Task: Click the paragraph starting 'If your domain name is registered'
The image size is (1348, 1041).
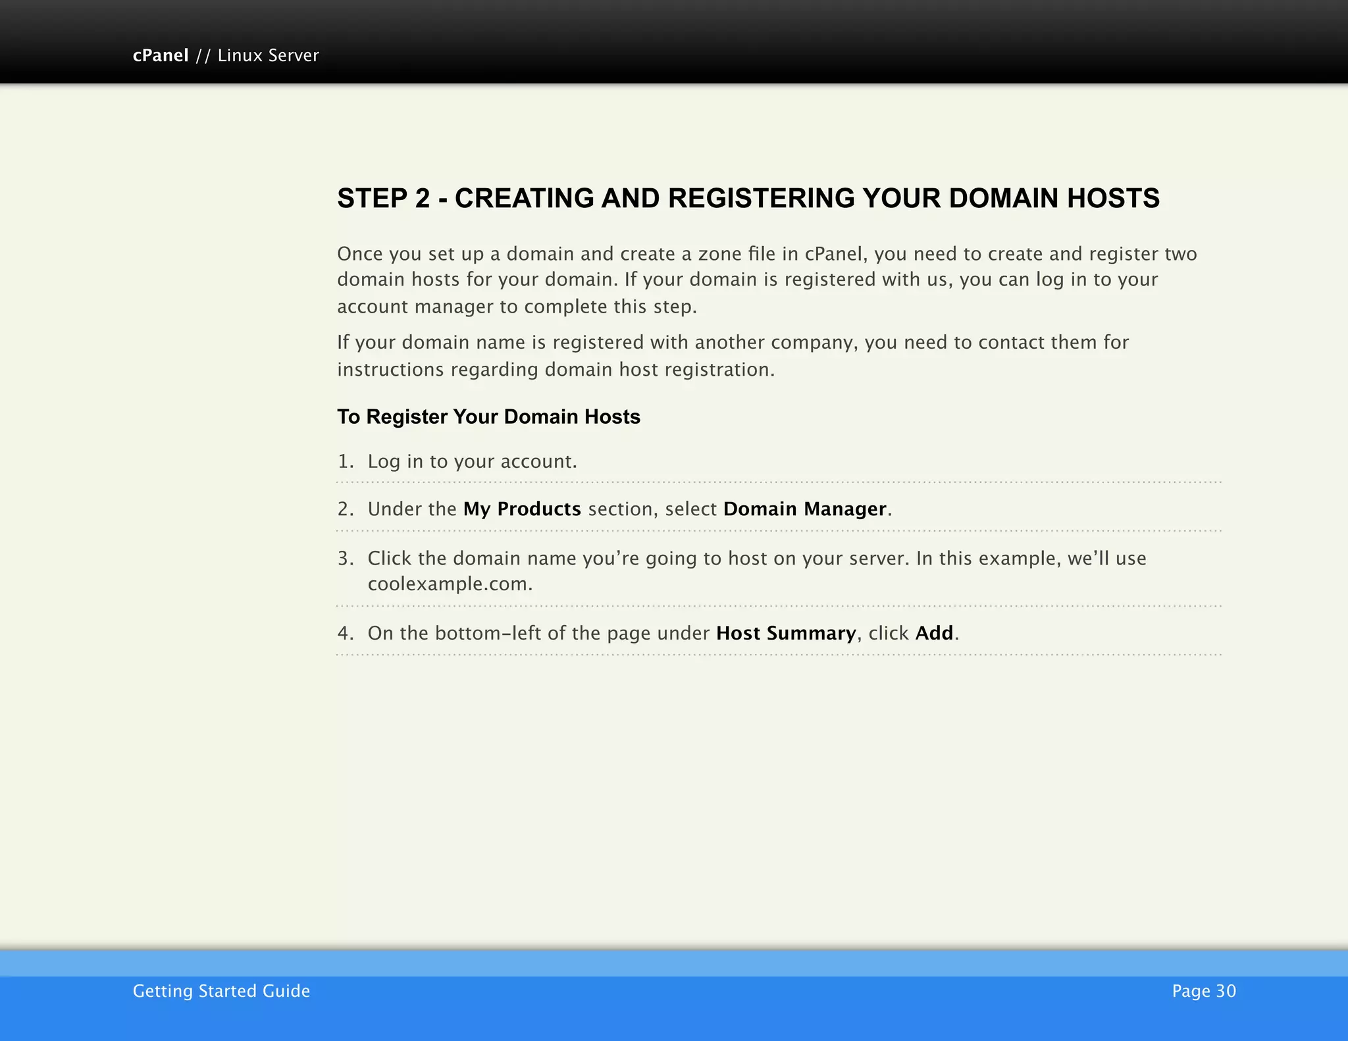Action: (733, 356)
